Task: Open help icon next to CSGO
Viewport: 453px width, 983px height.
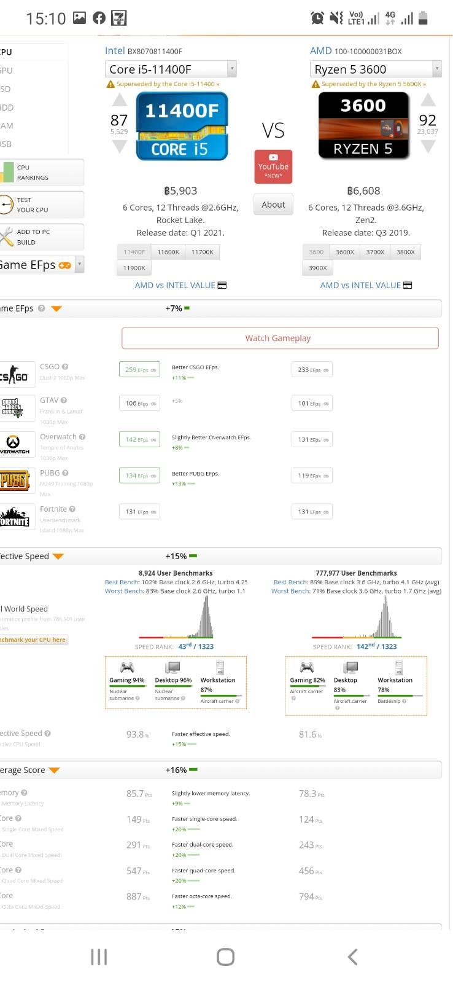Action: point(65,367)
